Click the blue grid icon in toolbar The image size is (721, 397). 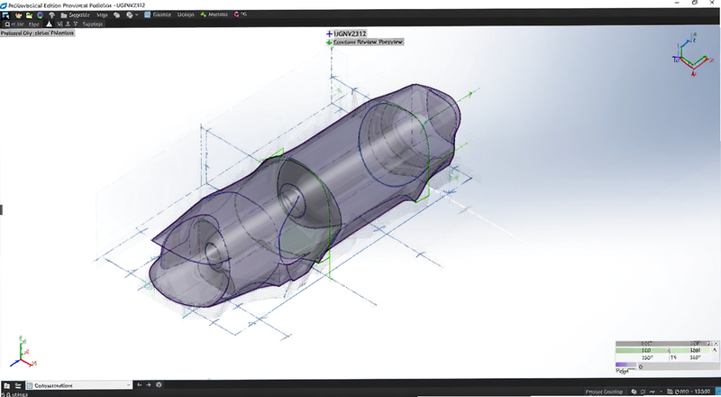tap(148, 14)
